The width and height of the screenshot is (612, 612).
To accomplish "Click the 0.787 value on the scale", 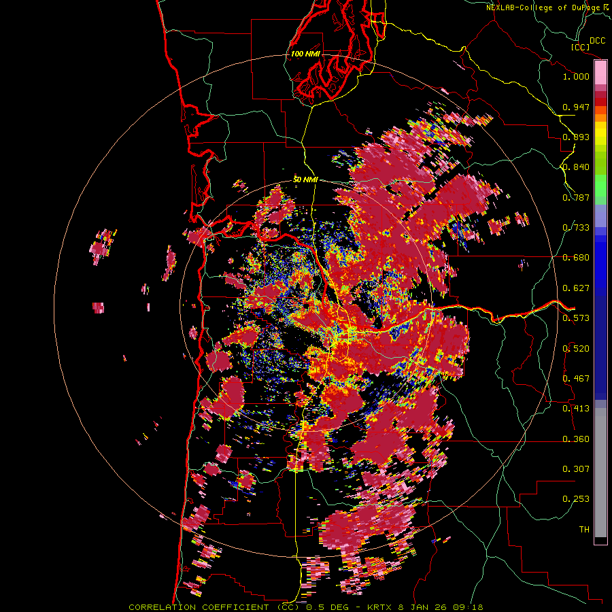I will 576,197.
